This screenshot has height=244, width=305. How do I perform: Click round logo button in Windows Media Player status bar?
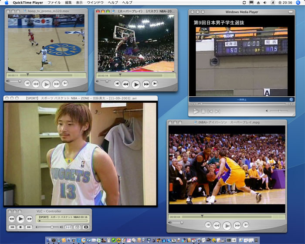291,99
